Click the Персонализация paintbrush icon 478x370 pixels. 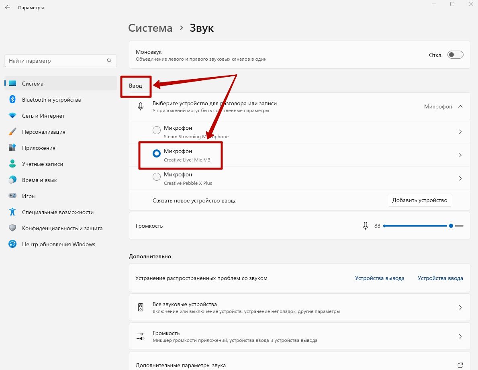(12, 132)
